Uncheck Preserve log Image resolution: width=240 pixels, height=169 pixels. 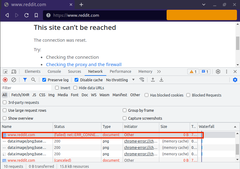[44, 80]
